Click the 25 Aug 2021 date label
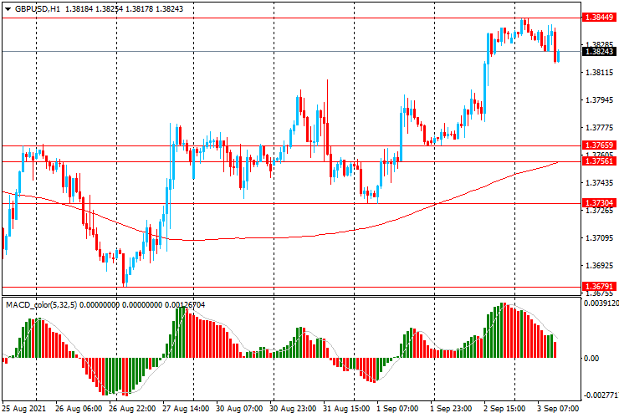This screenshot has width=619, height=418. click(x=24, y=409)
